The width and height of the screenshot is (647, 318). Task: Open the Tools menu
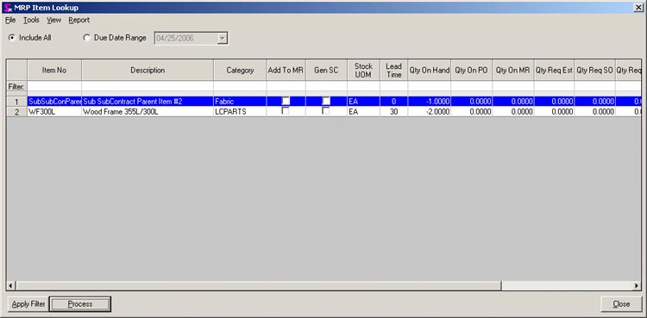pos(31,20)
